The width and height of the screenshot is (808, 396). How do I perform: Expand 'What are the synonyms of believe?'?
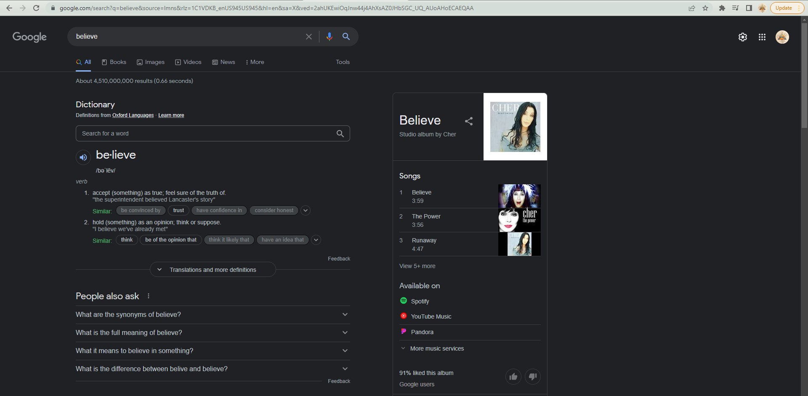click(213, 315)
